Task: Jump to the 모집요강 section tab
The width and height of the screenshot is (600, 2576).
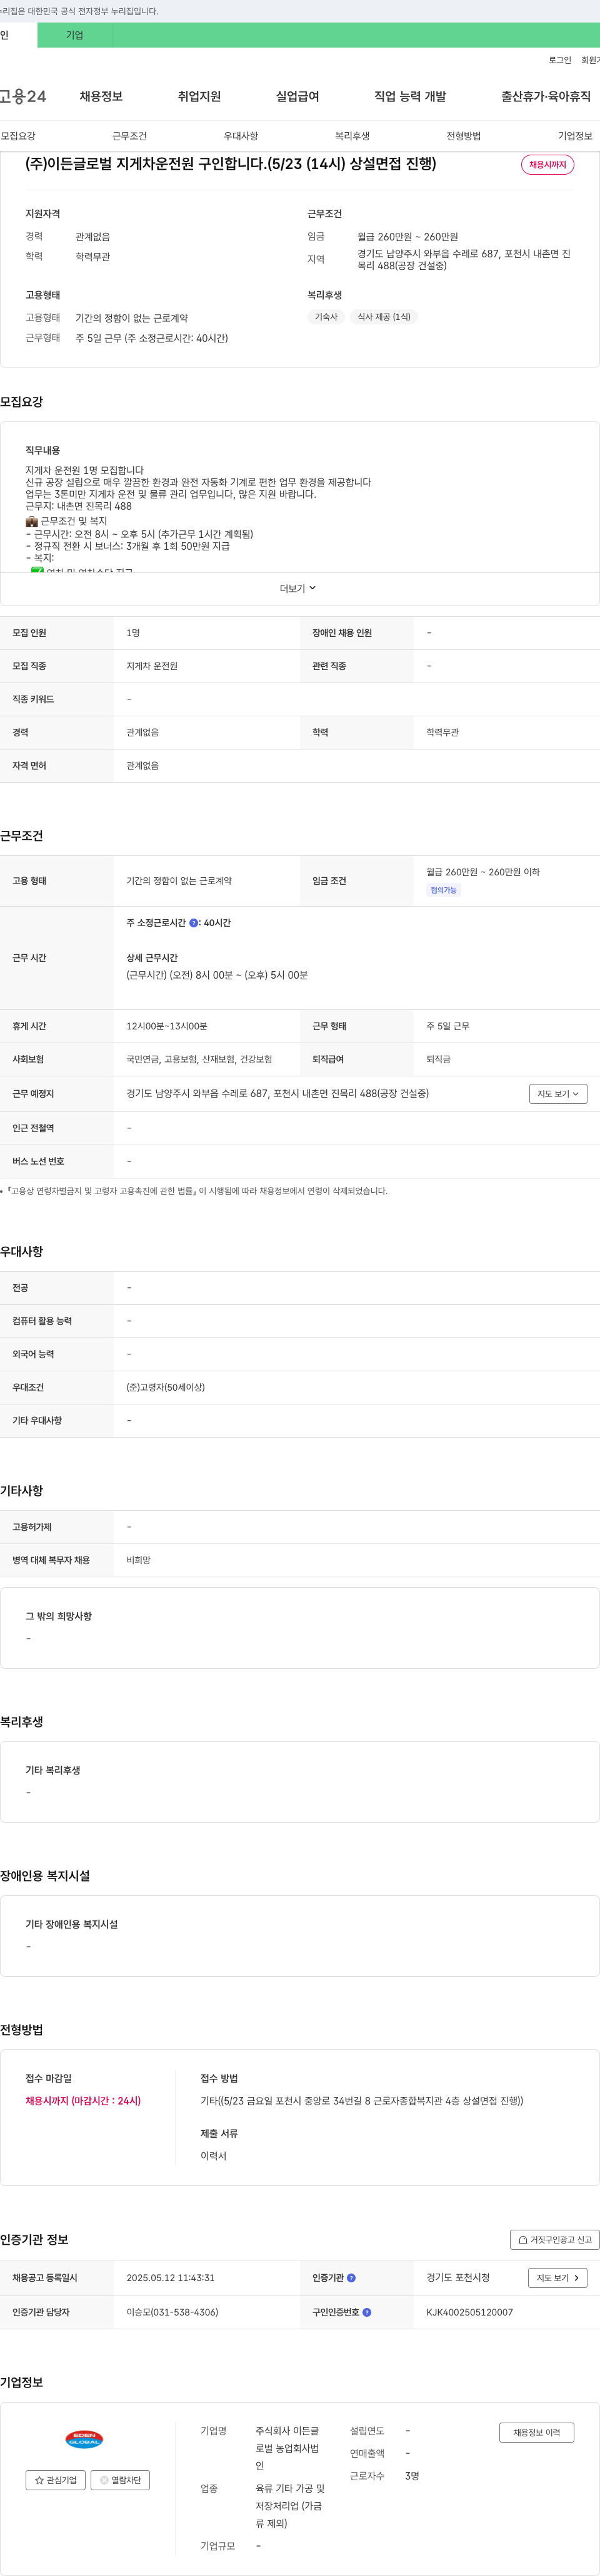Action: click(18, 136)
